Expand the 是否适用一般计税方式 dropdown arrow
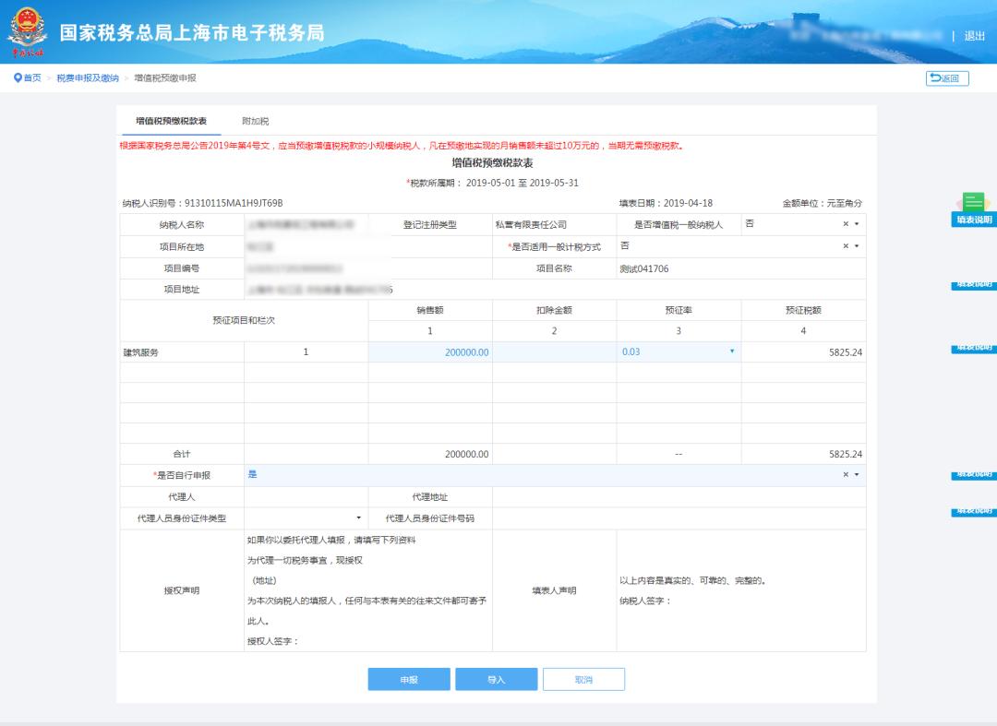Screen dimensions: 997x726 point(857,246)
